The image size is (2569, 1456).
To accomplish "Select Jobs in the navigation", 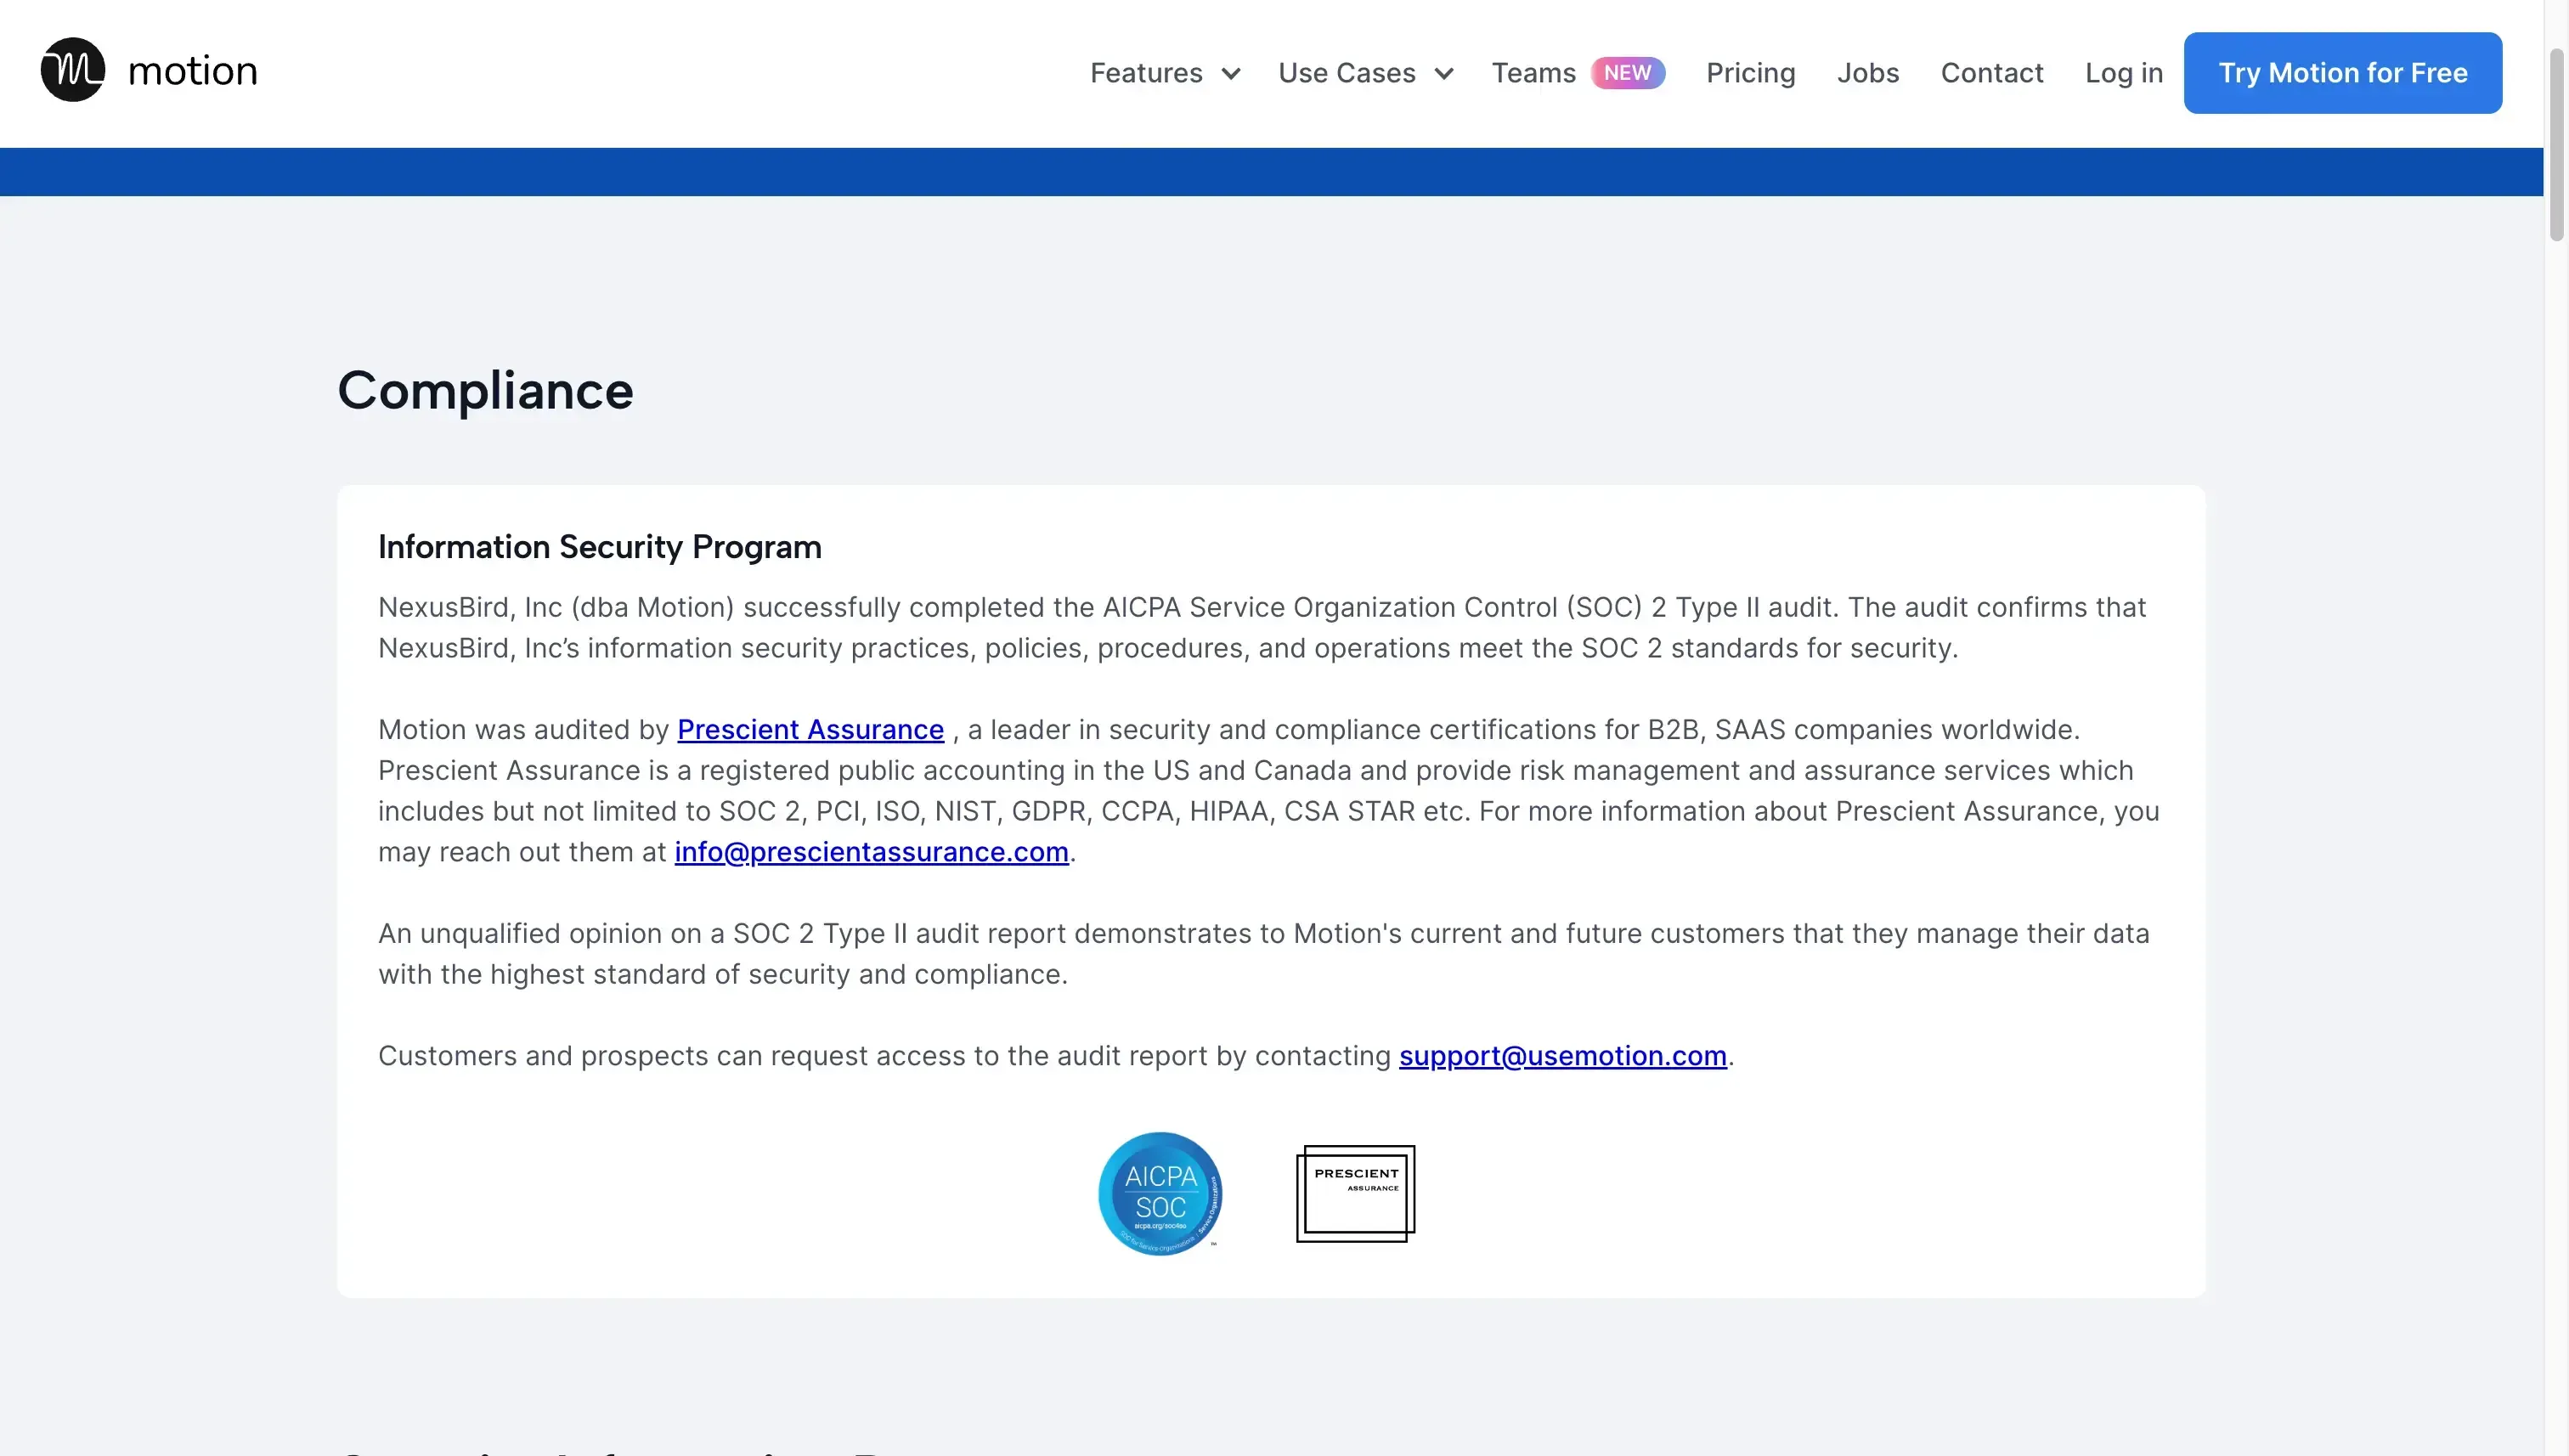I will tap(1868, 72).
